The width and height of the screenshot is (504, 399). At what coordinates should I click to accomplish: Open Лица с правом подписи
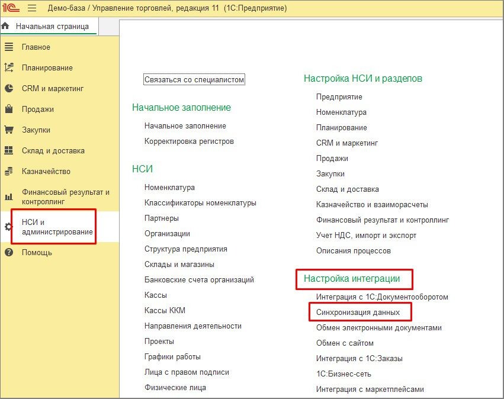coord(187,372)
